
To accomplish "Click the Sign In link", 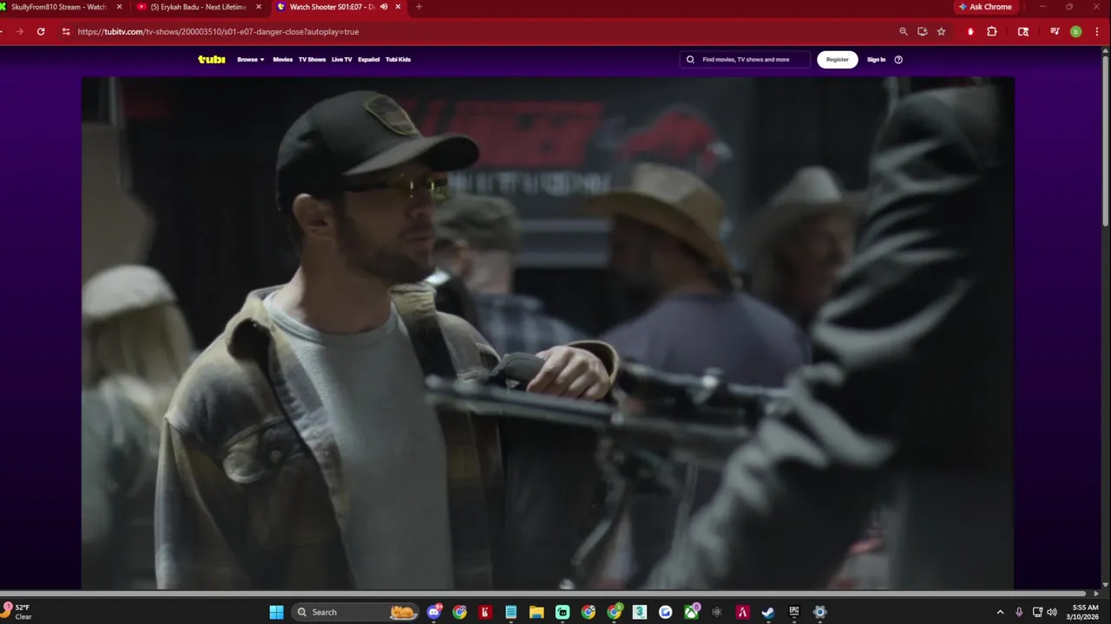I will 877,60.
